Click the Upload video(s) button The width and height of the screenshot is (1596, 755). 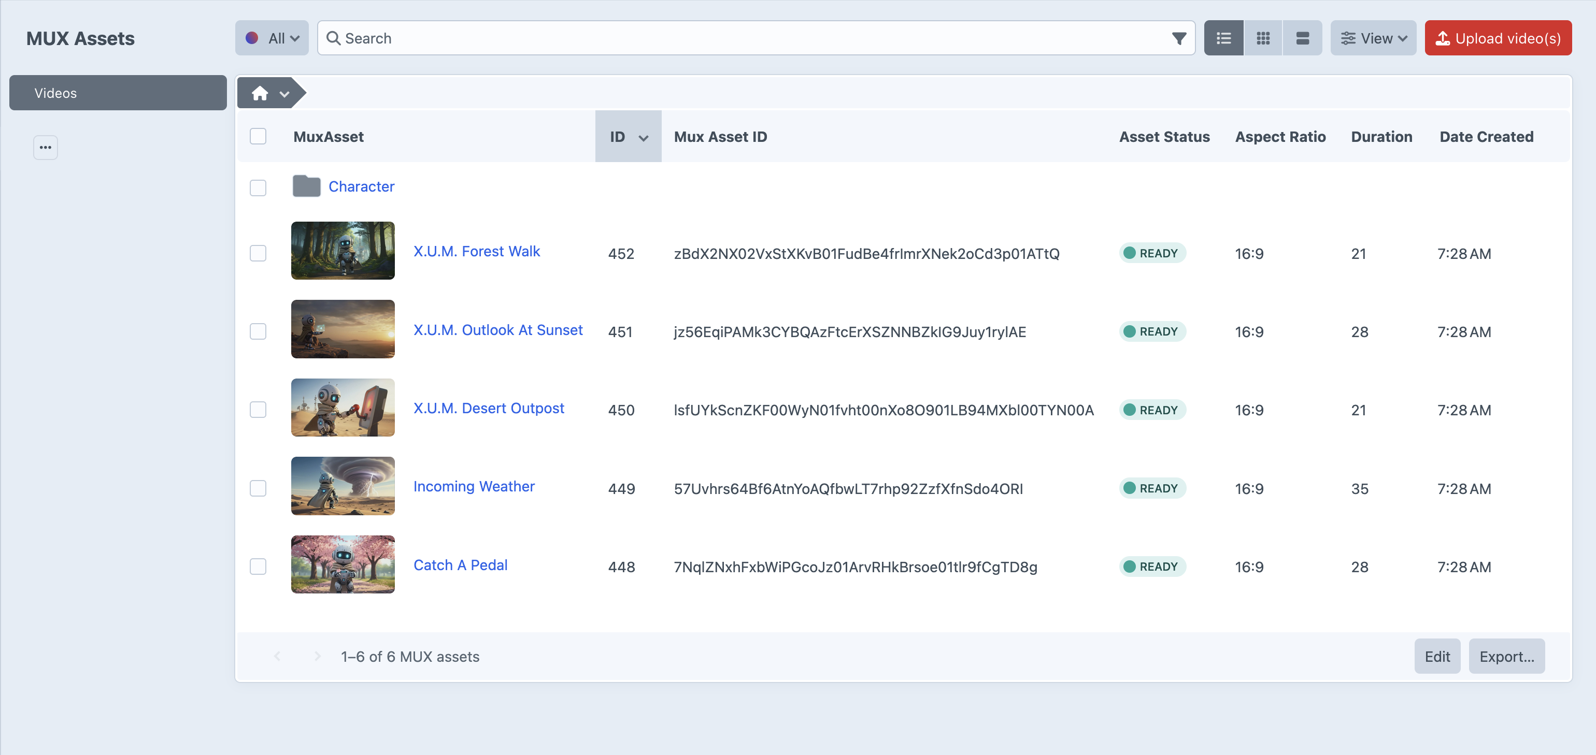(1498, 38)
